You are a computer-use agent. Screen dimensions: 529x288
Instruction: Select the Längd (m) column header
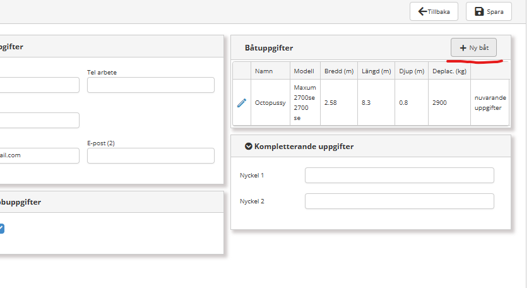[x=376, y=71]
